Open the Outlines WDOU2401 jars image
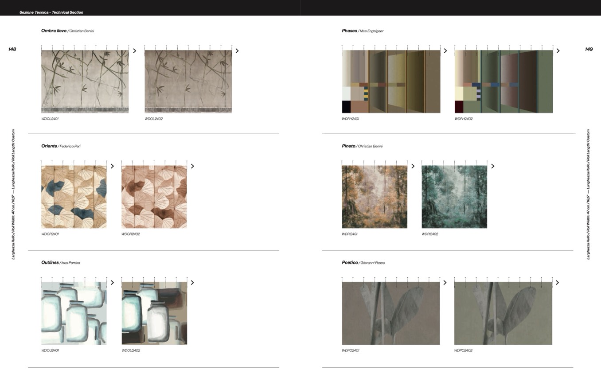The height and width of the screenshot is (389, 601). tap(74, 313)
